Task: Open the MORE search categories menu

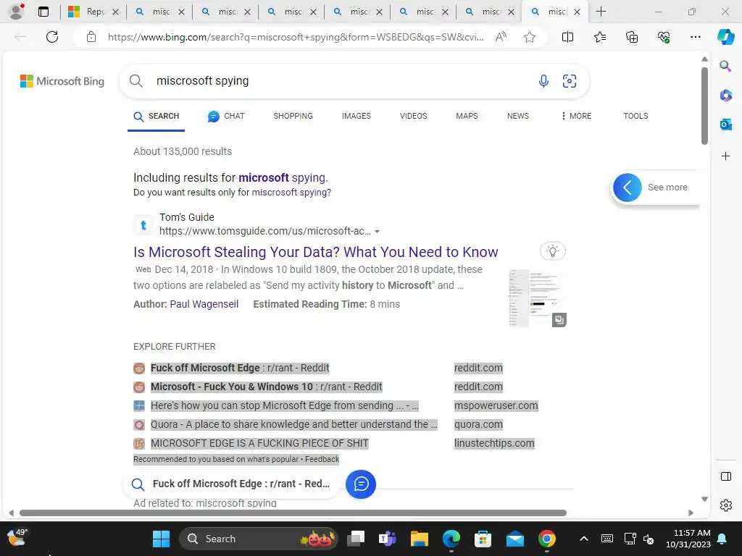Action: tap(576, 116)
